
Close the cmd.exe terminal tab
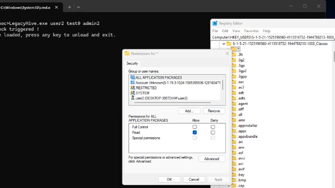click(57, 7)
